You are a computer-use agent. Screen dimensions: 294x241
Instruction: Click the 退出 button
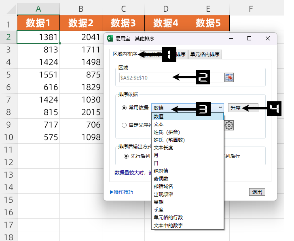(x=257, y=192)
